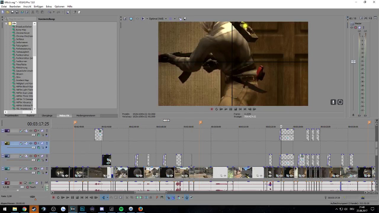Viewport: 379px width, 213px height.
Task: Solo video track 9
Action: [x=47, y=169]
